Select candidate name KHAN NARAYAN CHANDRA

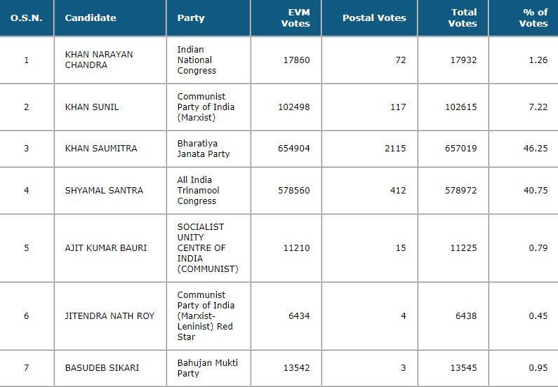point(98,60)
